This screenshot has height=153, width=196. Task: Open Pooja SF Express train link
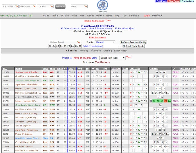[24, 134]
